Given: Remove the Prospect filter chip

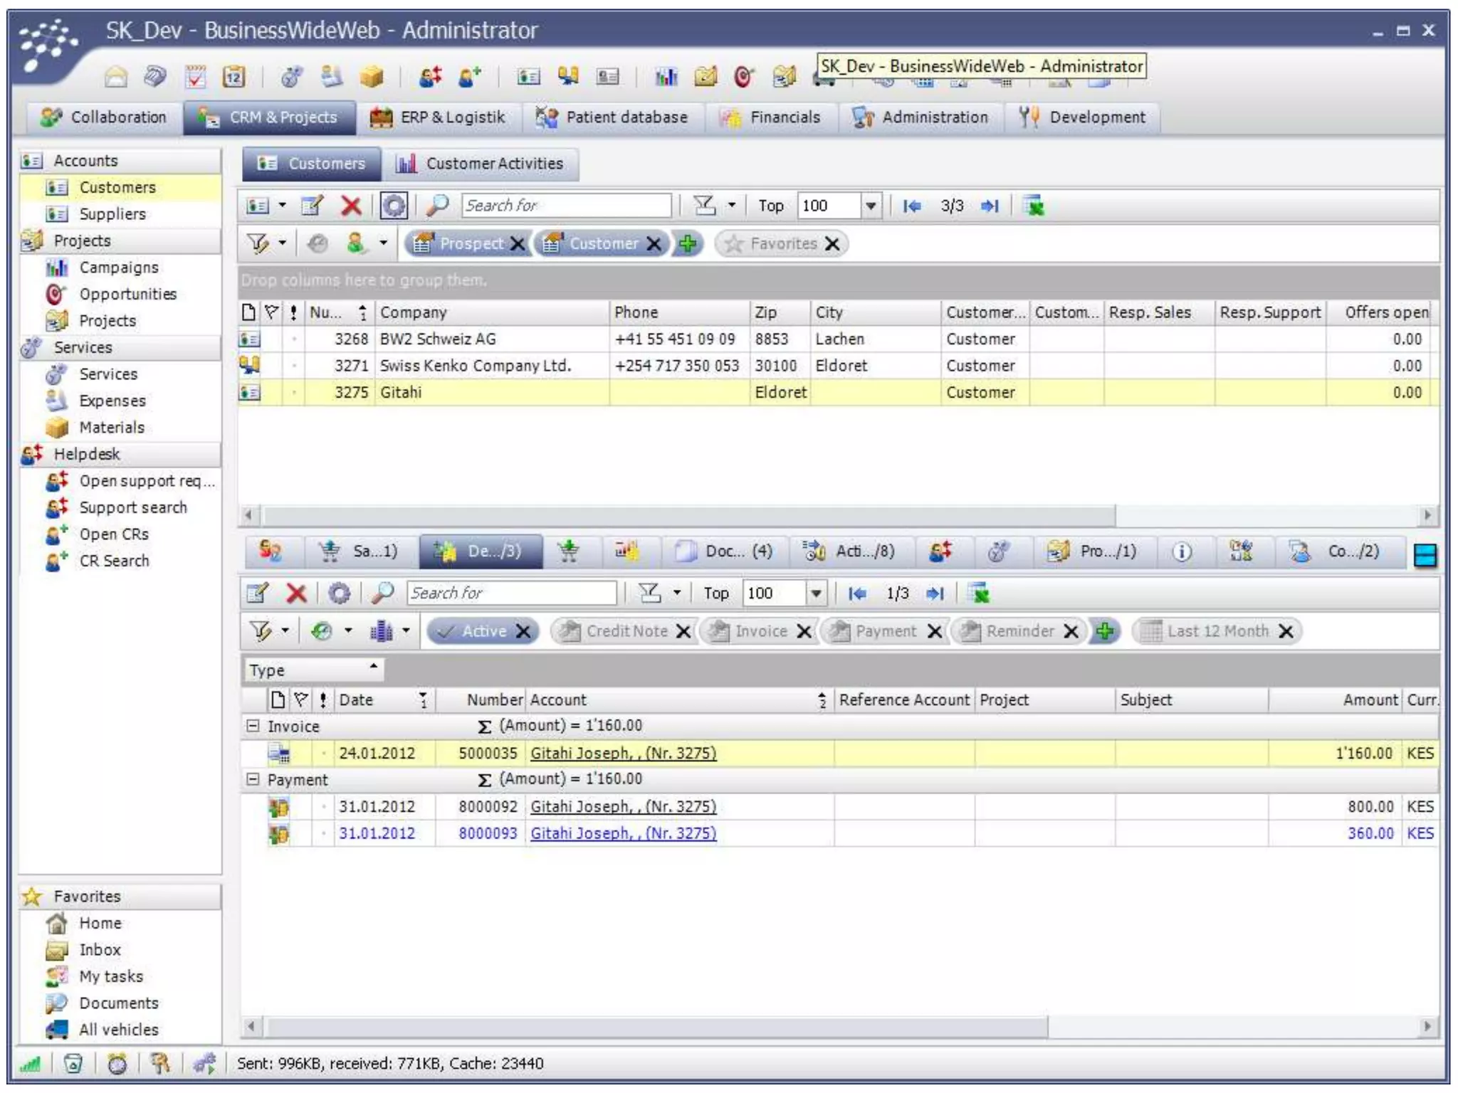Looking at the screenshot, I should (x=518, y=244).
